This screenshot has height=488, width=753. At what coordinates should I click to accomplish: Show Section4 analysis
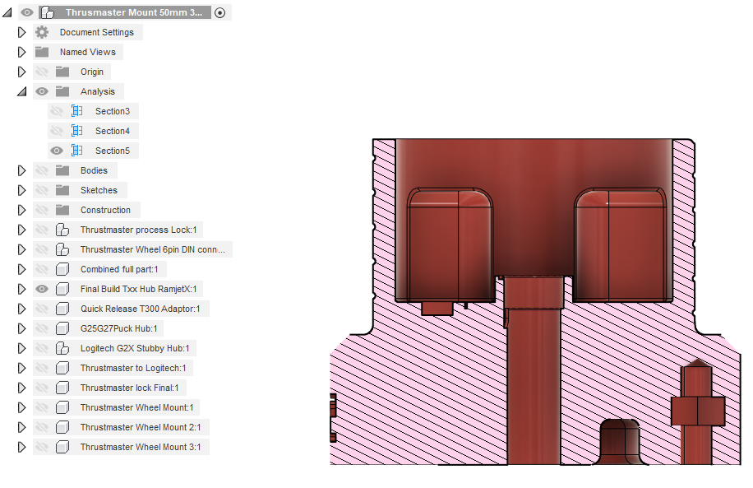click(x=57, y=131)
